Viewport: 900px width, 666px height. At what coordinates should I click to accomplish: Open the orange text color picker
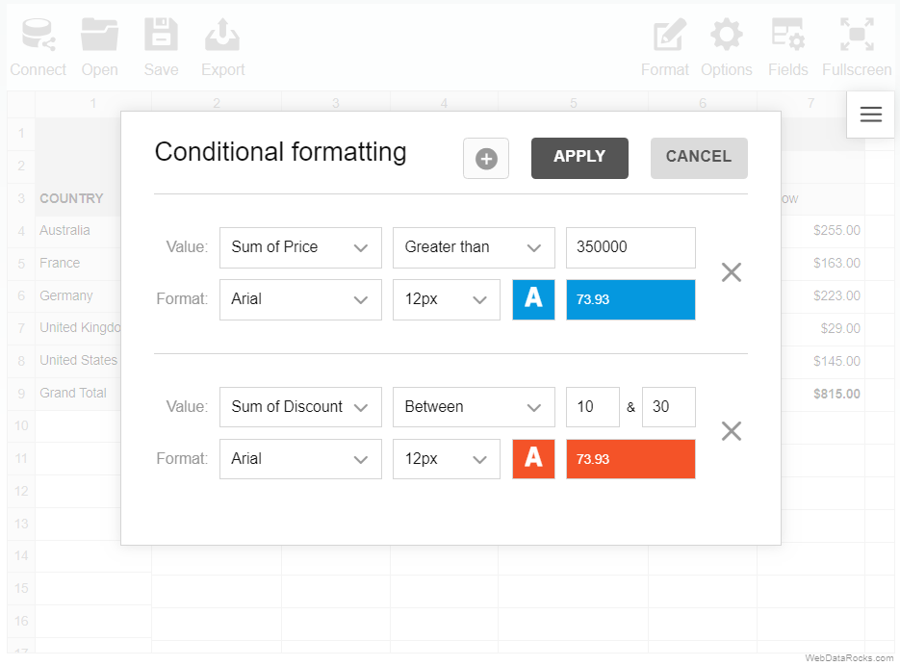pos(533,459)
